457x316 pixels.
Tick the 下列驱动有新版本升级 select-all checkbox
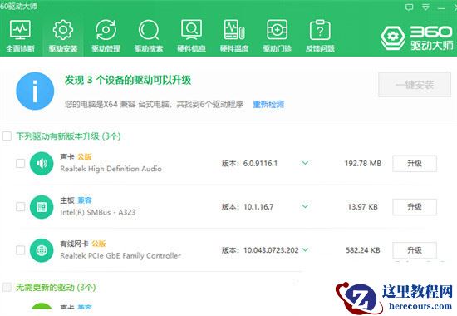click(7, 136)
